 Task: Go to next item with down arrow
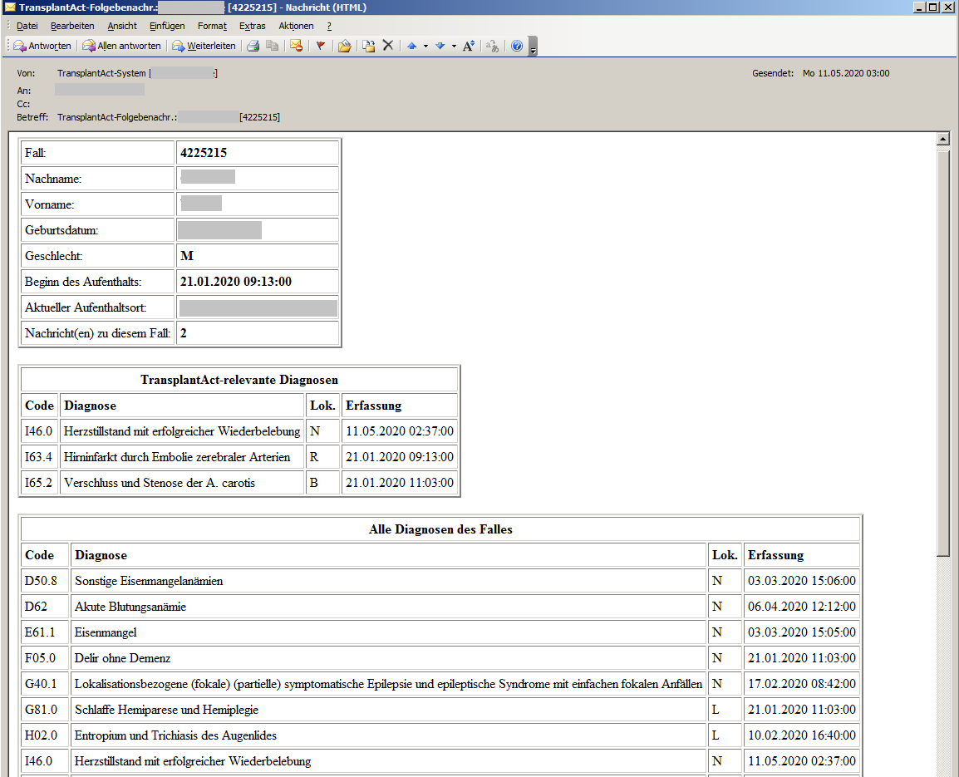coord(440,46)
